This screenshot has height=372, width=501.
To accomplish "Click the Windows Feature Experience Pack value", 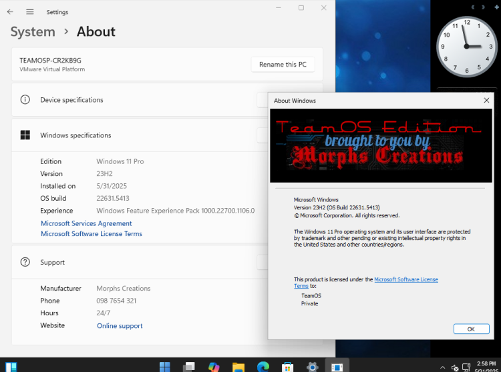I will click(x=176, y=211).
